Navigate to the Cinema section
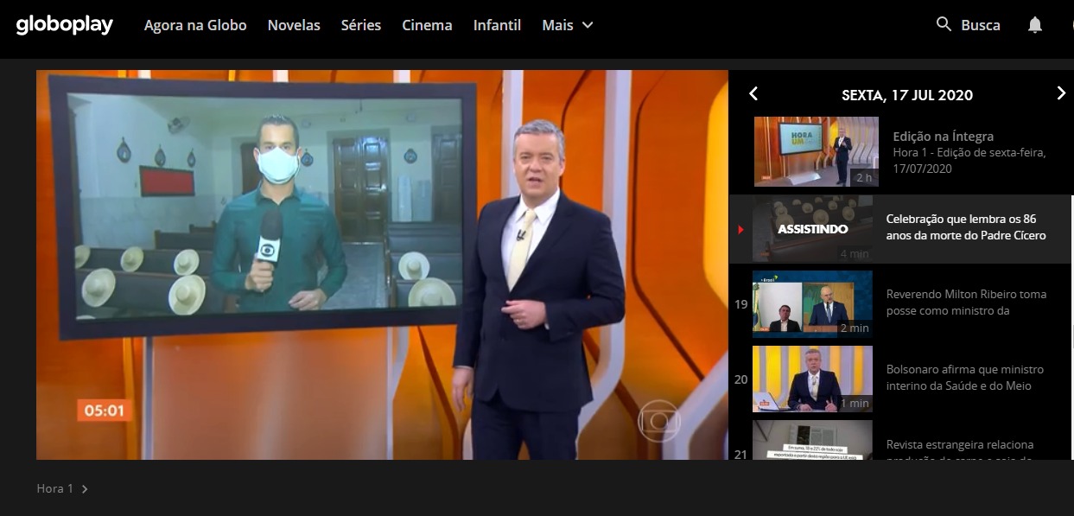The image size is (1074, 516). coord(427,25)
